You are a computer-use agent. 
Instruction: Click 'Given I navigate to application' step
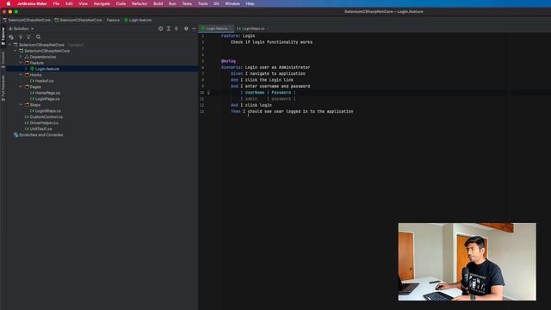[268, 73]
